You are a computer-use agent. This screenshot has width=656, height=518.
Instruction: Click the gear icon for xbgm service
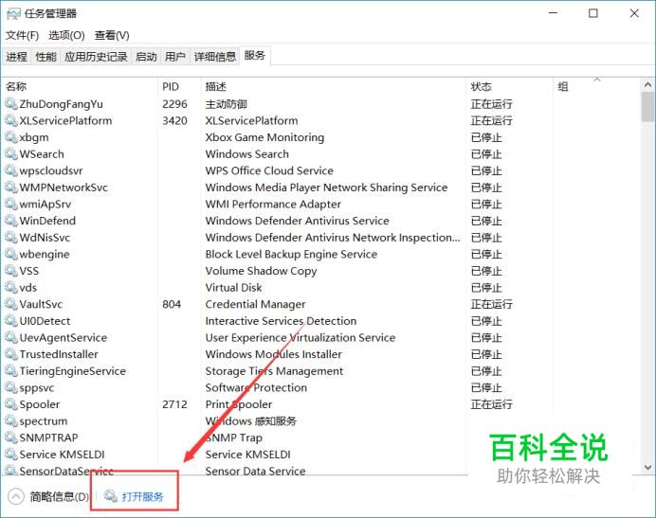click(x=10, y=136)
